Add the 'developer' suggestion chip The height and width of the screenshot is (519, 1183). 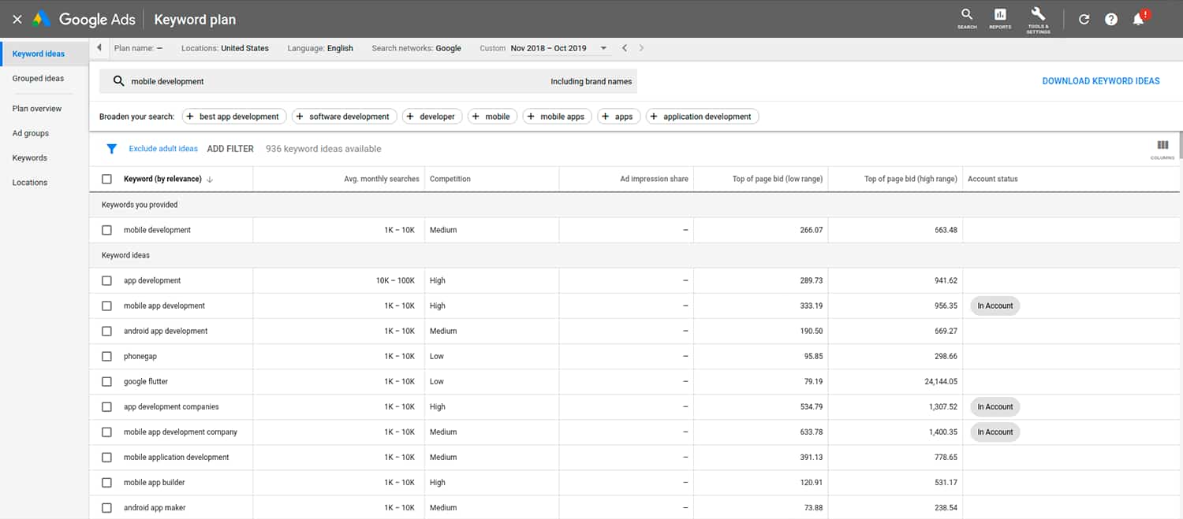(x=431, y=117)
